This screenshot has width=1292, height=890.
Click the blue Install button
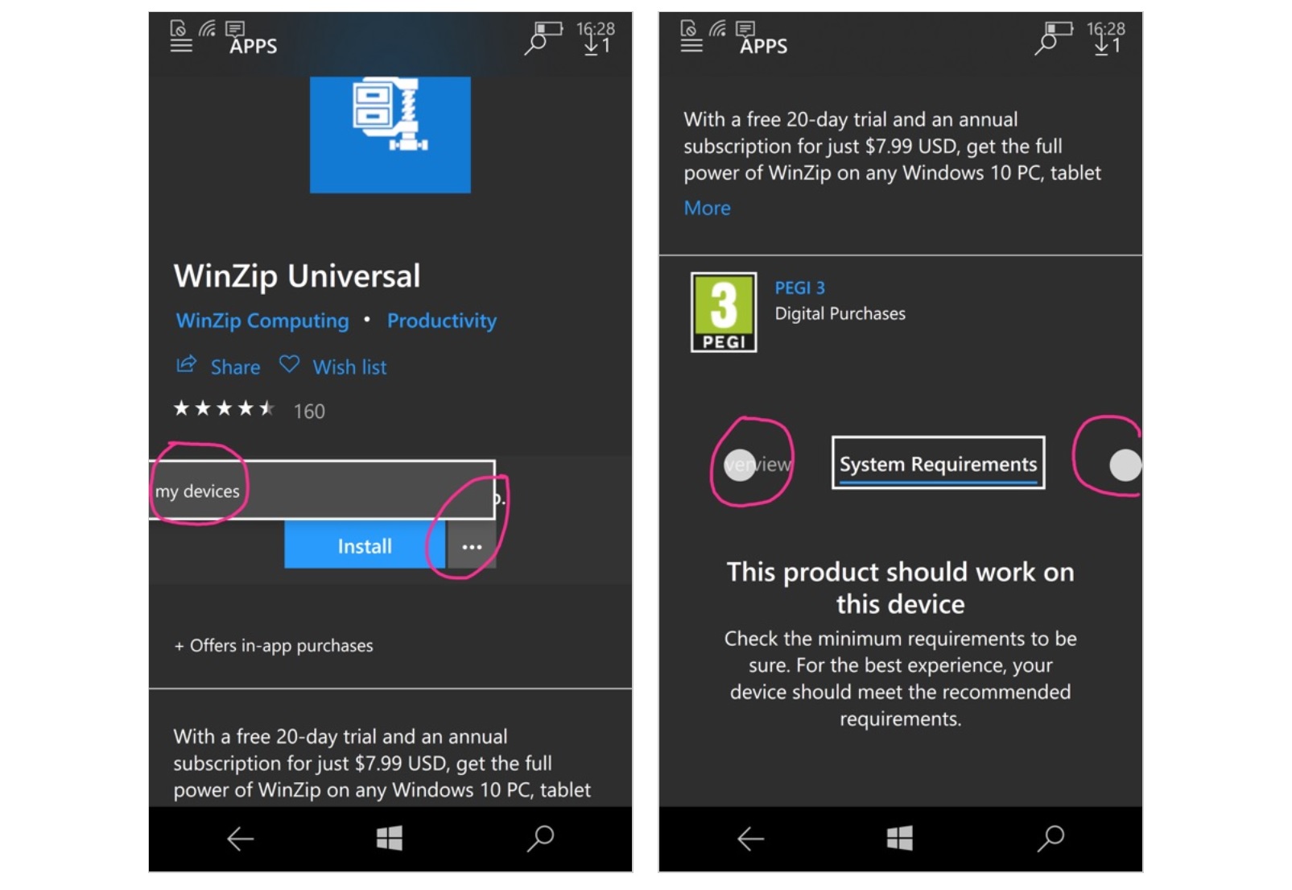[365, 545]
